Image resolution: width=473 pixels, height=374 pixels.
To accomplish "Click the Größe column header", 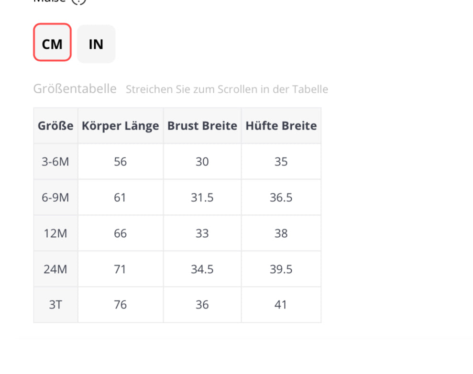I will pyautogui.click(x=55, y=126).
